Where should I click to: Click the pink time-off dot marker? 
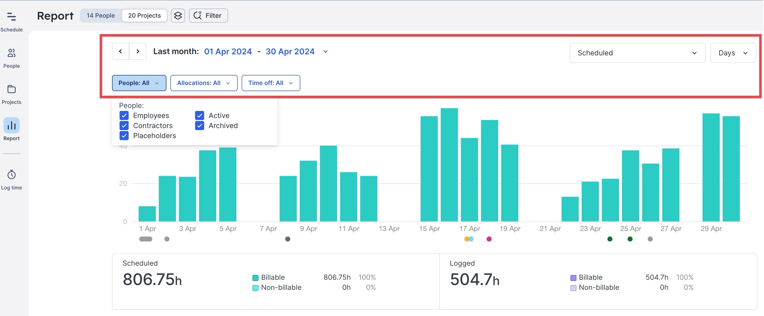pos(489,239)
